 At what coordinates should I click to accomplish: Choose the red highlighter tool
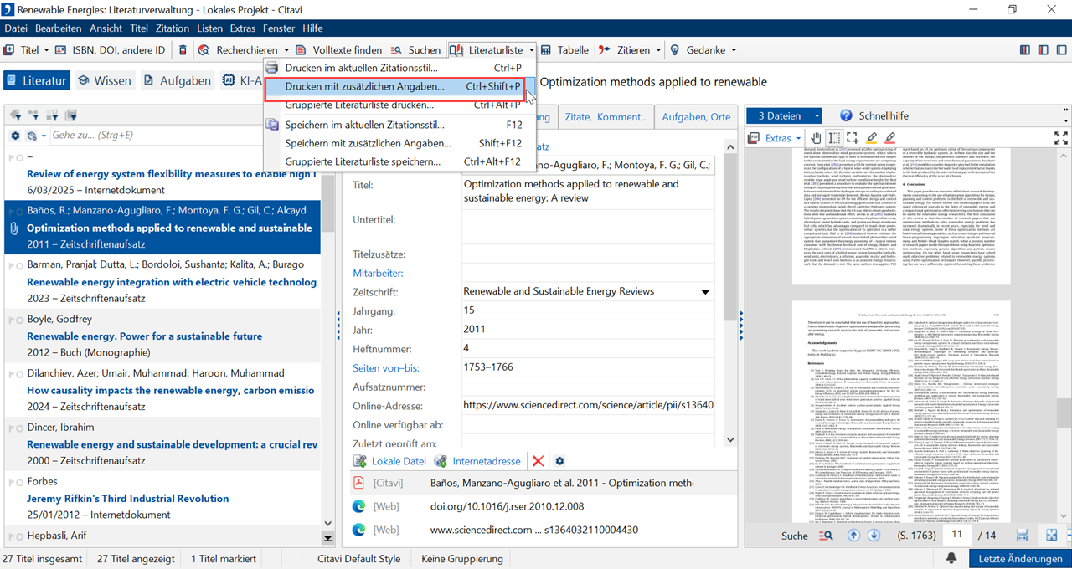pyautogui.click(x=889, y=138)
